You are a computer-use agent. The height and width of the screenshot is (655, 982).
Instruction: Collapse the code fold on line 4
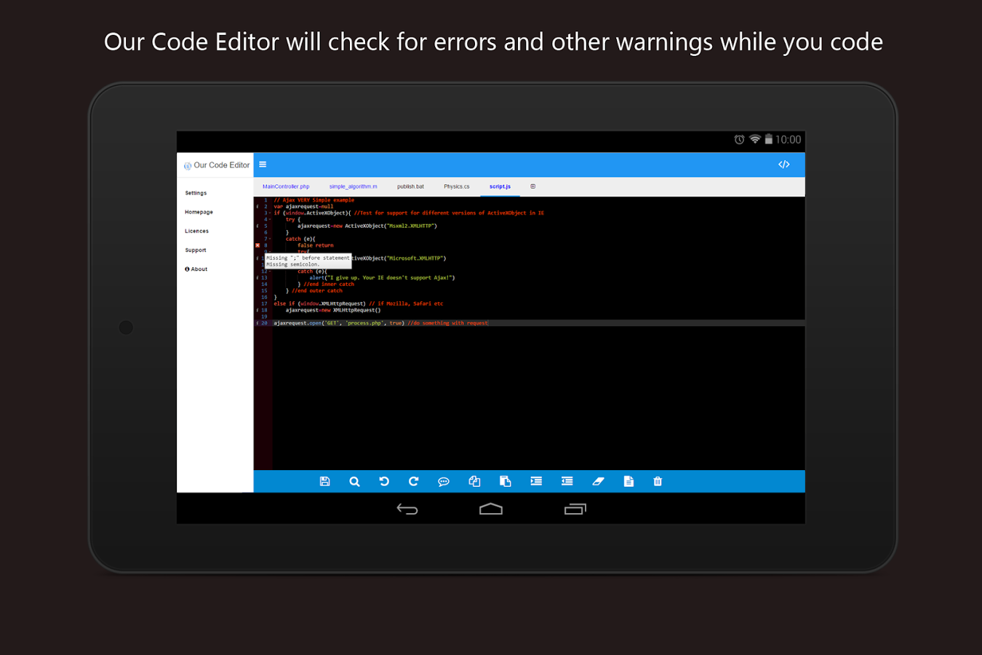pos(270,220)
